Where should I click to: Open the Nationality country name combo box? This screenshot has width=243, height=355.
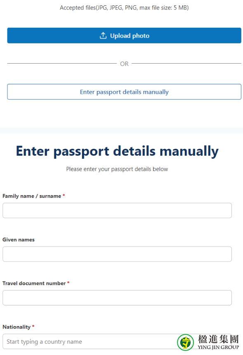tap(90, 341)
